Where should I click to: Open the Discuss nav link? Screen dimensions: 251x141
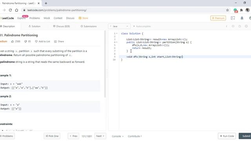(x=70, y=18)
